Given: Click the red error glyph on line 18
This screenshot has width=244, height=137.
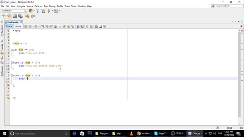Looking at the screenshot, I should point(8,85).
